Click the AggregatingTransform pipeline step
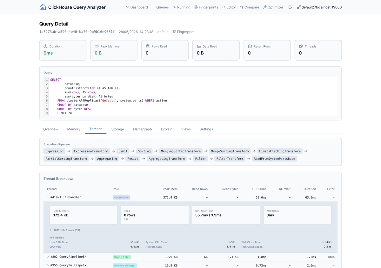Viewport: 381px width, 268px height. click(x=167, y=159)
